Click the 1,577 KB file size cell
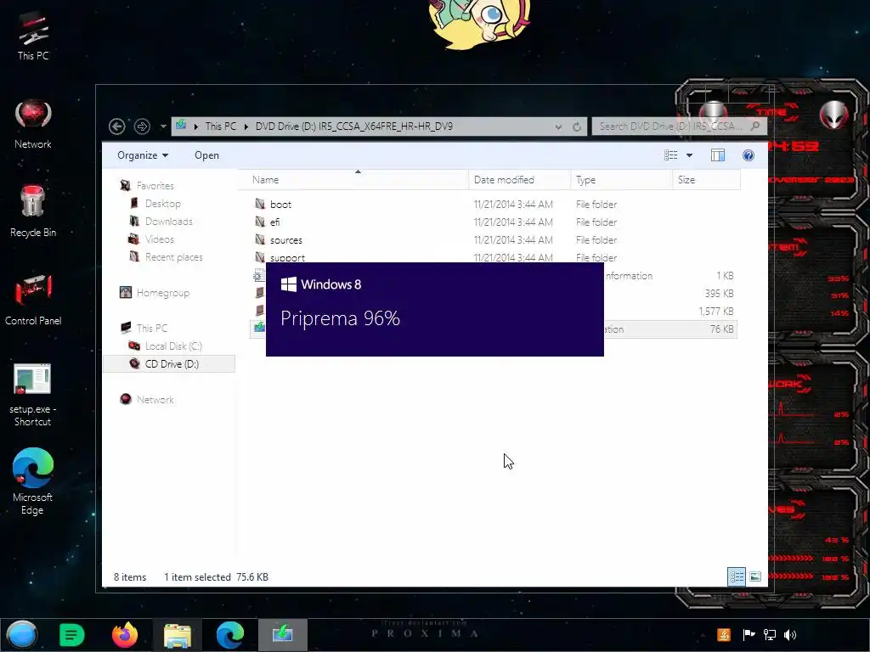This screenshot has height=652, width=870. 716,311
